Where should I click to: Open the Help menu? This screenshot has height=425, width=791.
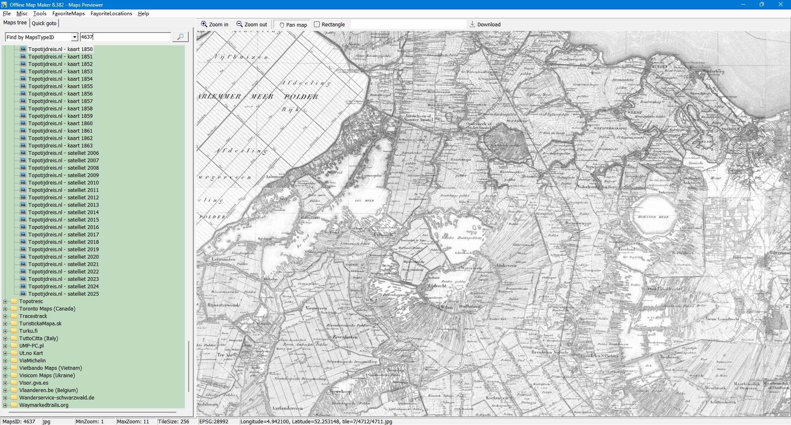point(143,14)
